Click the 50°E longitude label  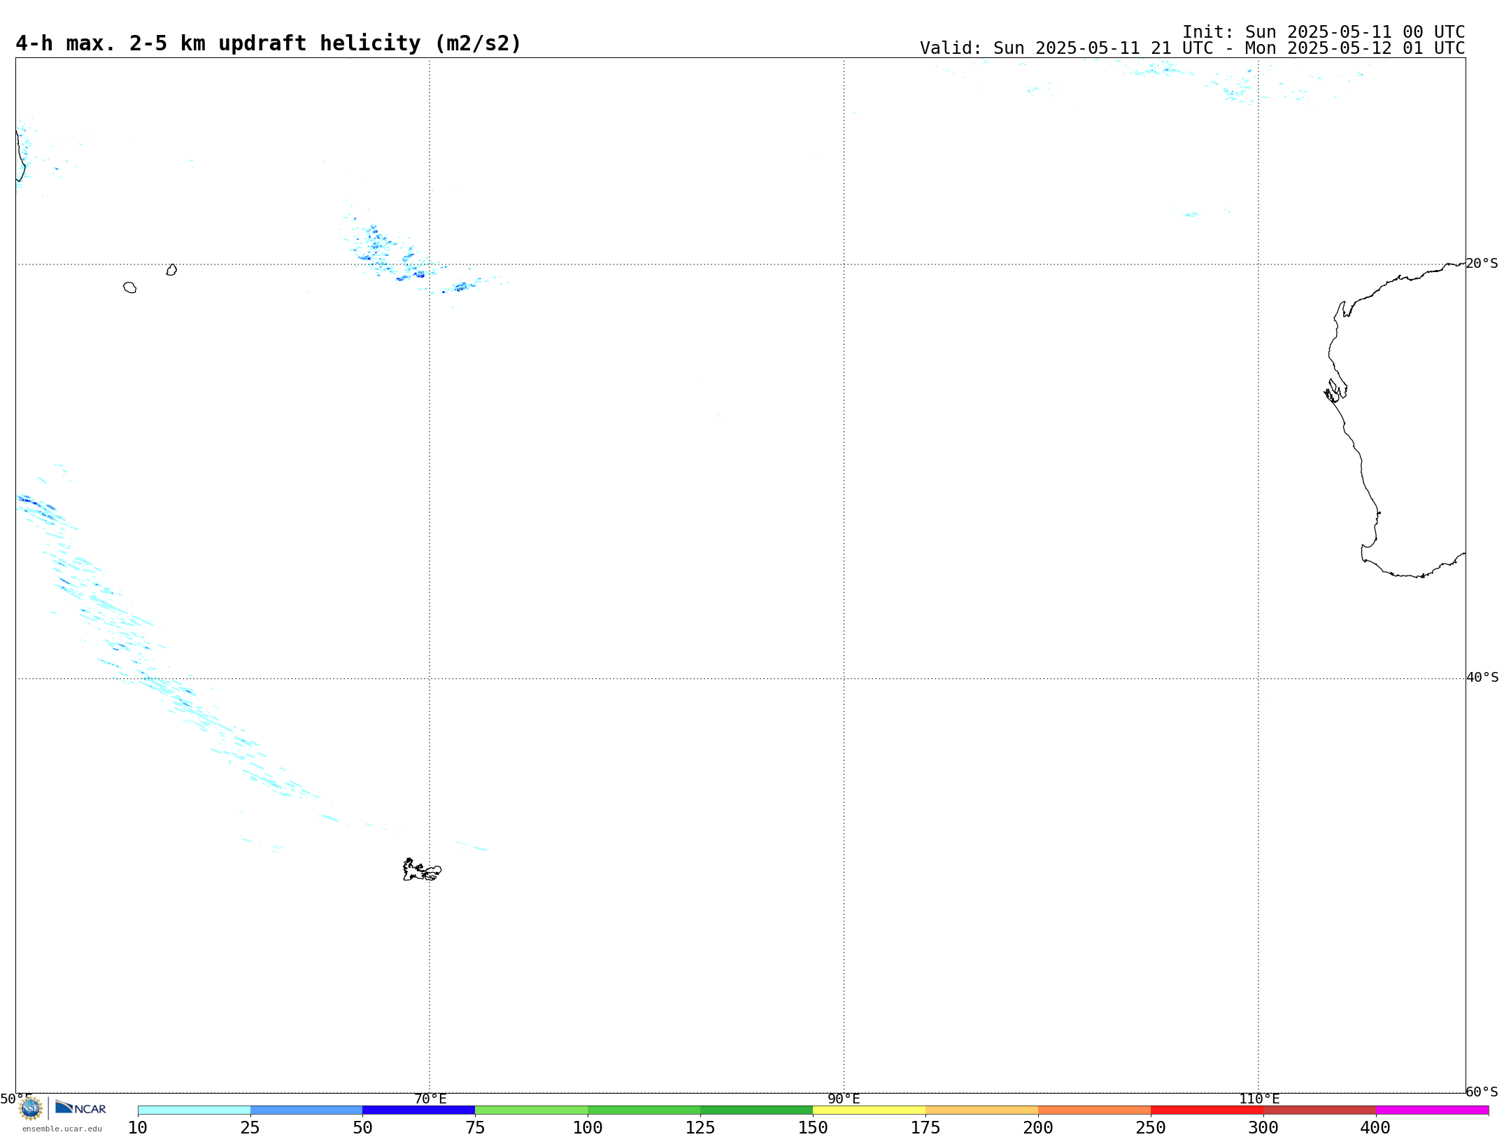point(16,1099)
